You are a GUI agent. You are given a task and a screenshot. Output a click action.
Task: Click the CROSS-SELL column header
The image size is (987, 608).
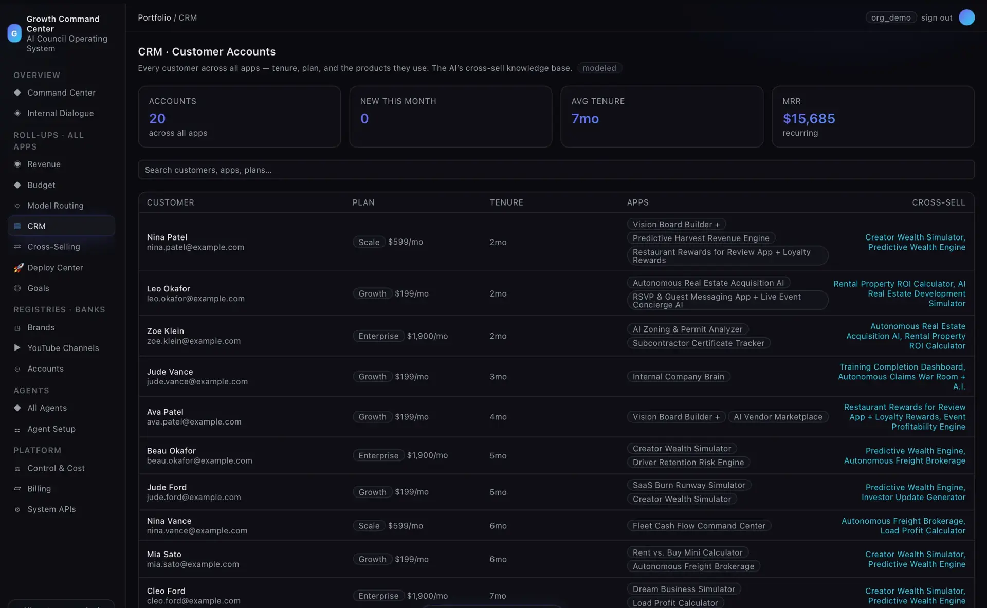[x=938, y=202]
